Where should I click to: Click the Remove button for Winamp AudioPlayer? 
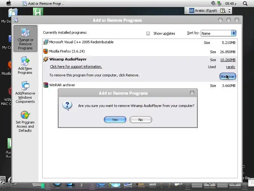click(228, 76)
